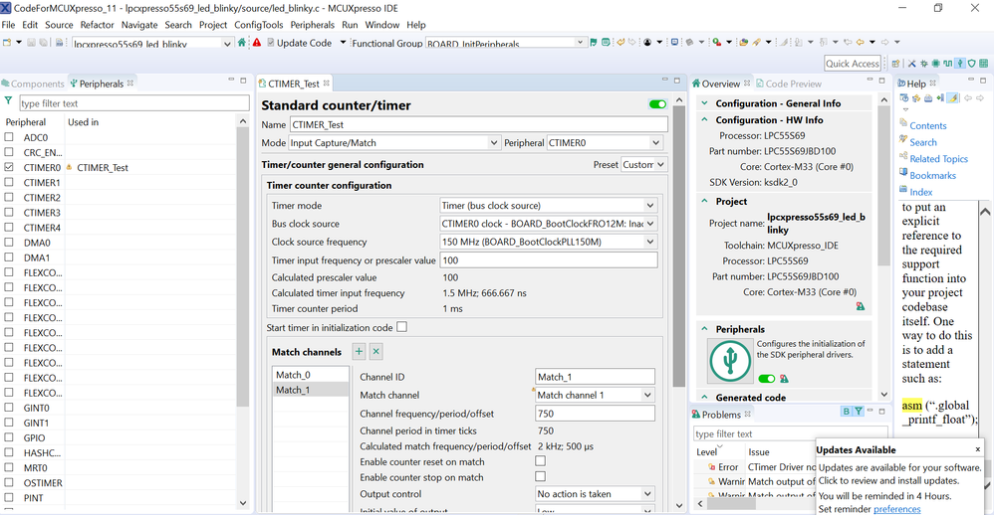Remove match channel with X button
994x515 pixels.
pyautogui.click(x=375, y=352)
